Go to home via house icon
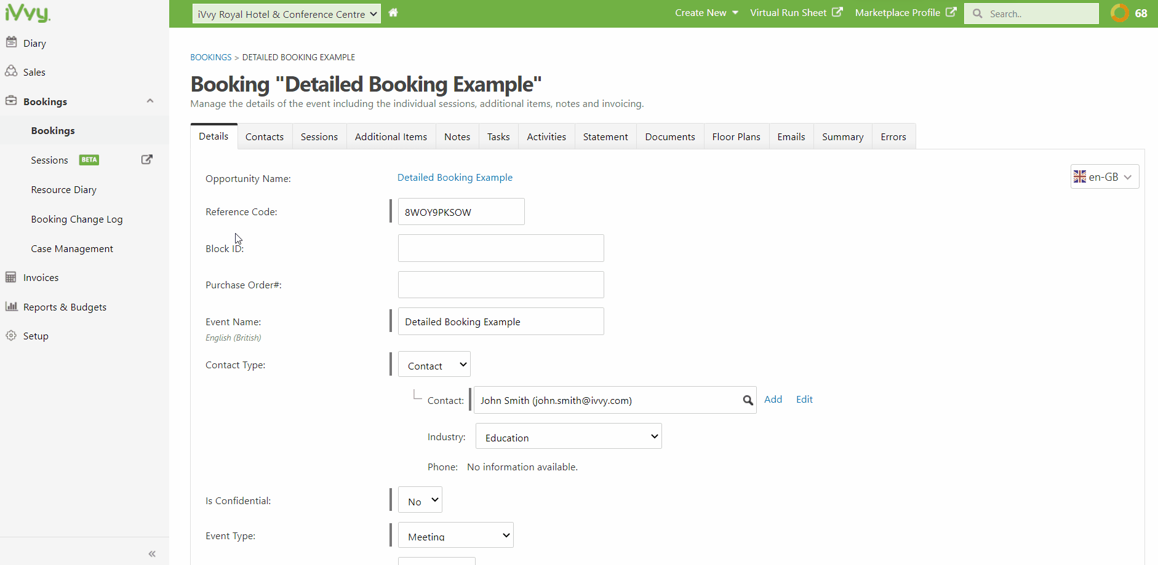The image size is (1158, 565). pyautogui.click(x=393, y=12)
